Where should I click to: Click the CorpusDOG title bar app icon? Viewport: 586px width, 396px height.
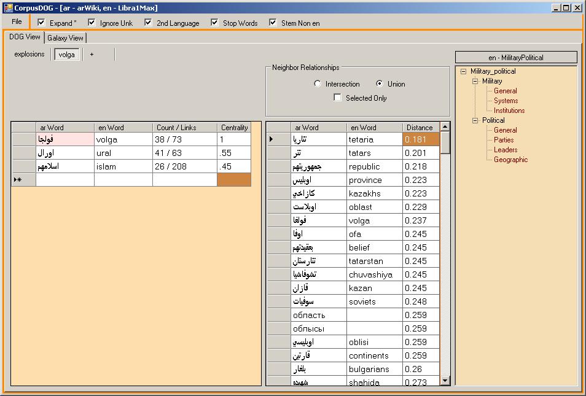[9, 8]
